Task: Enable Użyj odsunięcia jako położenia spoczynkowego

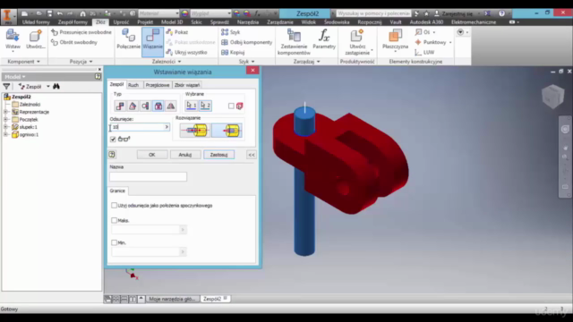Action: (x=114, y=206)
